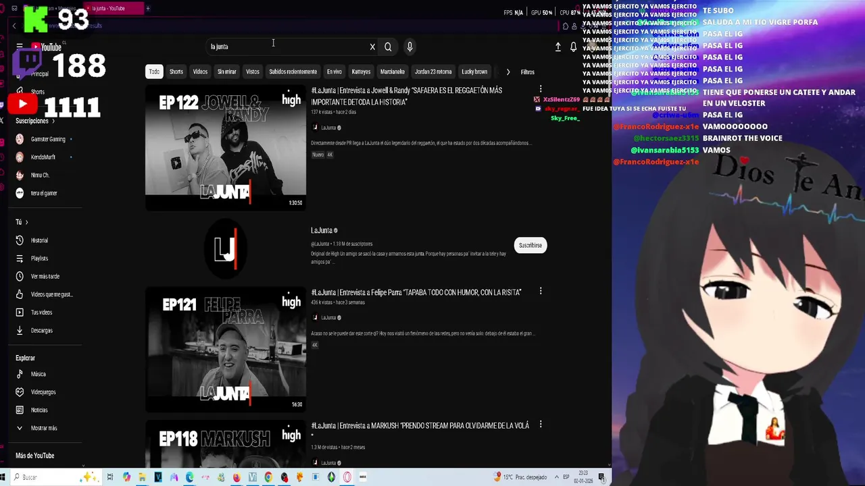Select the Sin mirar filter chip

pos(227,72)
